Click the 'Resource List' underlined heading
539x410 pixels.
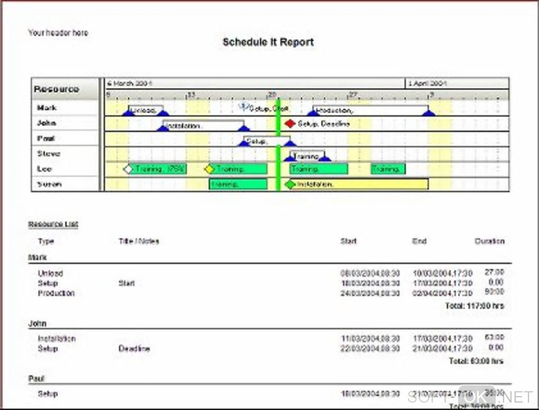[x=53, y=224]
